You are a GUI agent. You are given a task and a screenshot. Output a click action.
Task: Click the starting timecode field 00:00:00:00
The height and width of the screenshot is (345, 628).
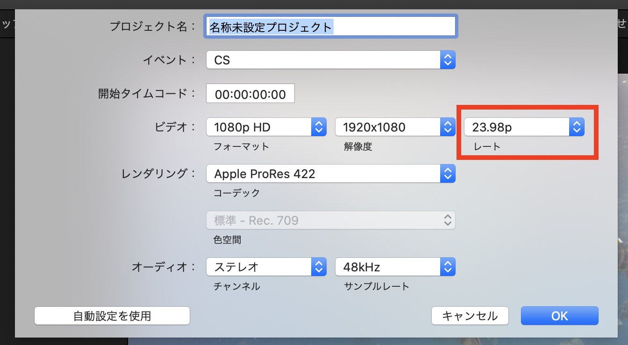250,94
